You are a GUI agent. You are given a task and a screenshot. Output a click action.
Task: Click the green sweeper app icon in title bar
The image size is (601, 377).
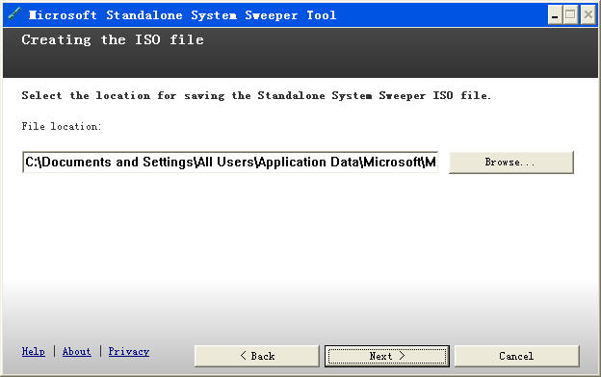coord(14,14)
